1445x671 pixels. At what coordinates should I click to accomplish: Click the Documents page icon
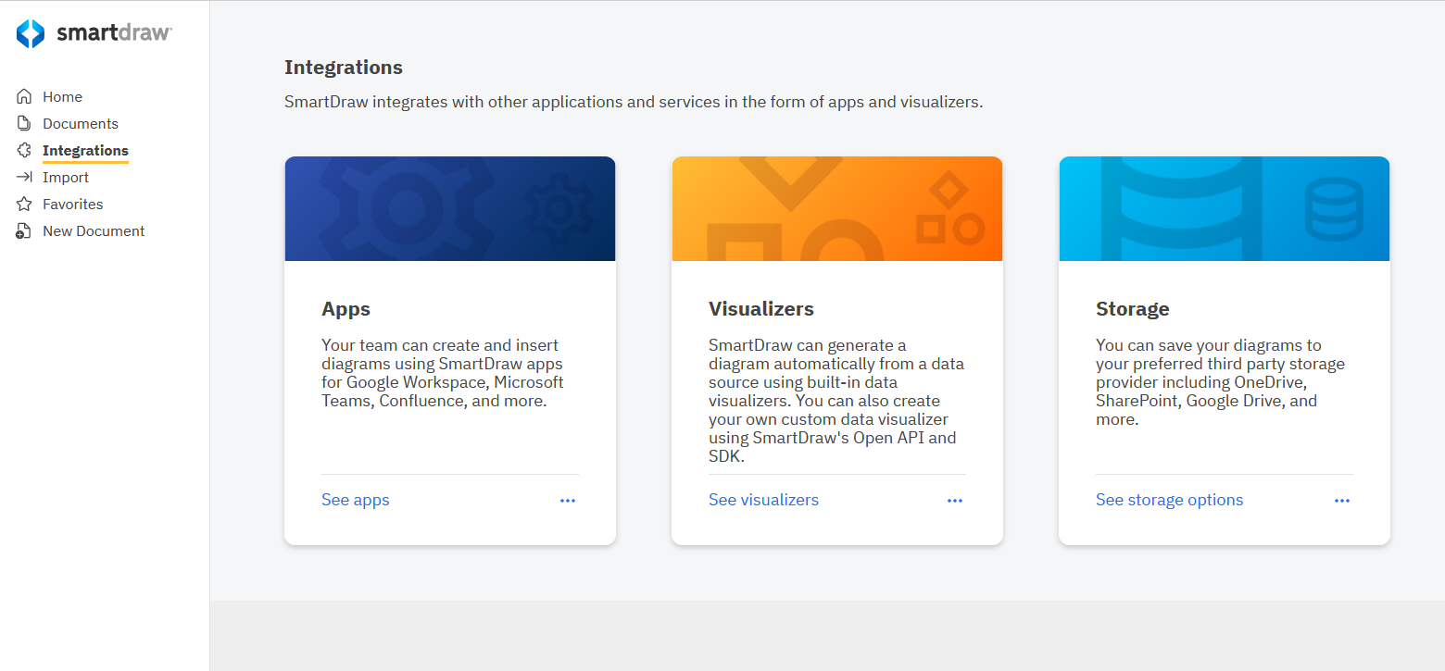(x=23, y=123)
